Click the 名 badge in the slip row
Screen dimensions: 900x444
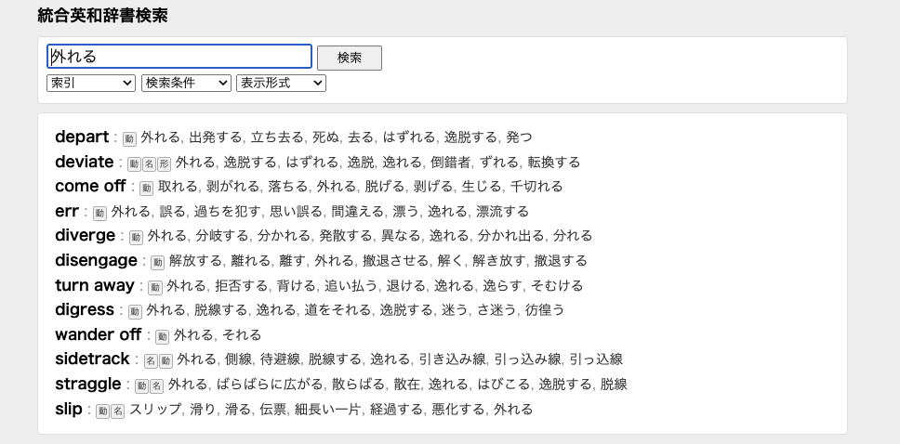point(118,411)
